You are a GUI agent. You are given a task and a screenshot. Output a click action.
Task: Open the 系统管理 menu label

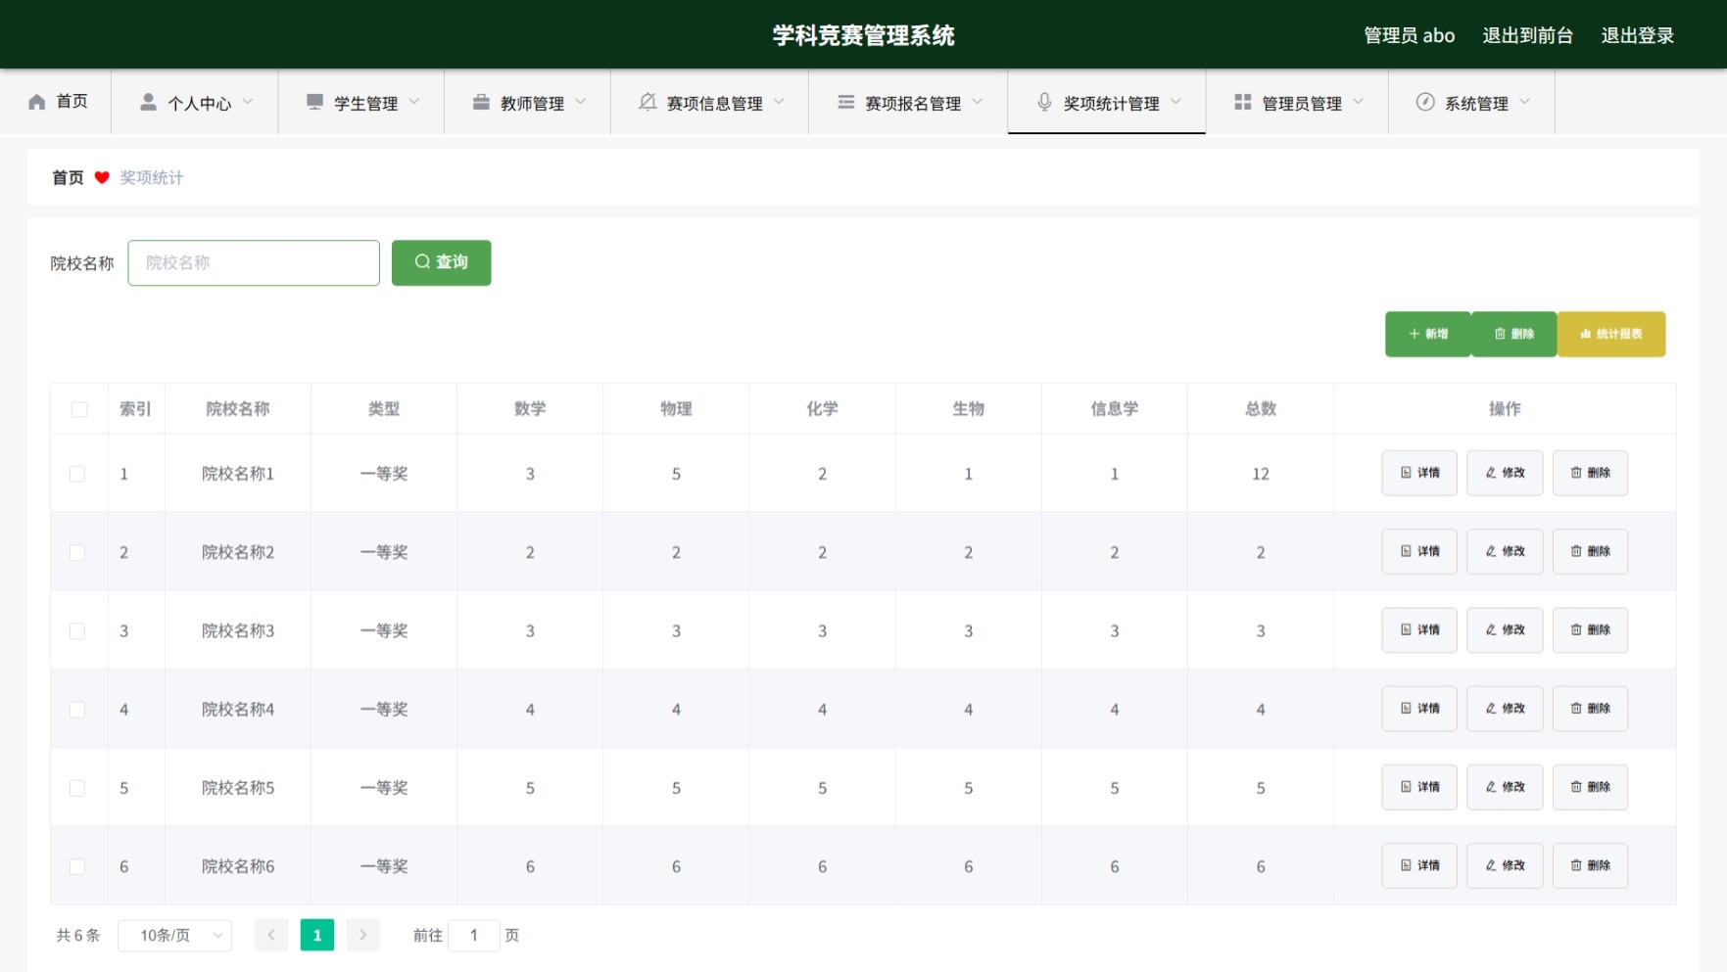[1477, 103]
